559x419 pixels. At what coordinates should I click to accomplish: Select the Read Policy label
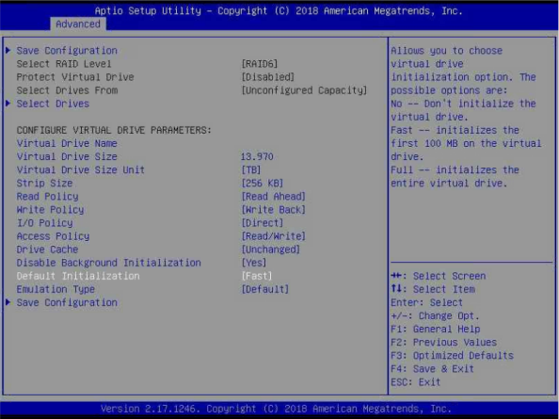tap(47, 197)
